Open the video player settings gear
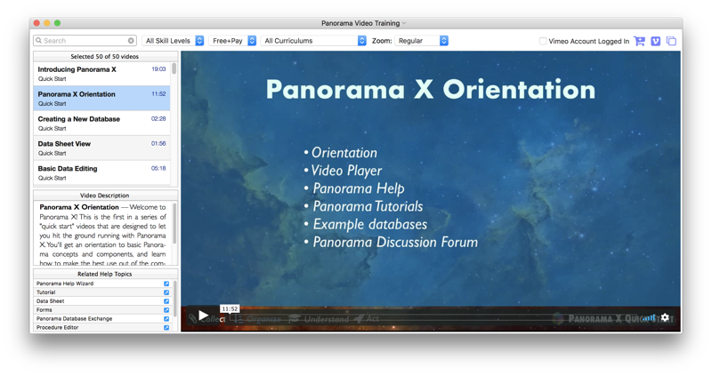 point(665,317)
